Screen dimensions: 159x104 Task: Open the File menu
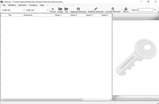(4, 5)
